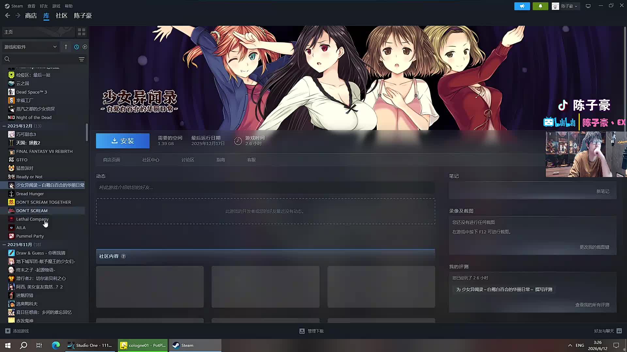
Task: Open the Windows notification center icon
Action: (x=616, y=345)
